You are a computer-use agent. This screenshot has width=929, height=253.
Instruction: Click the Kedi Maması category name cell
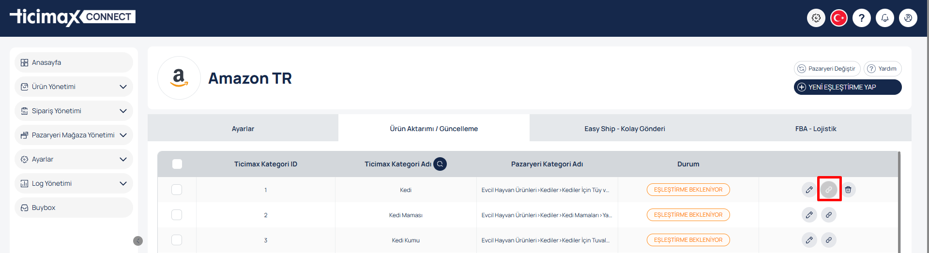tap(406, 215)
